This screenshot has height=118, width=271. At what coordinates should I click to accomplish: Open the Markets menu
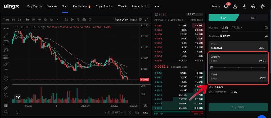52,6
